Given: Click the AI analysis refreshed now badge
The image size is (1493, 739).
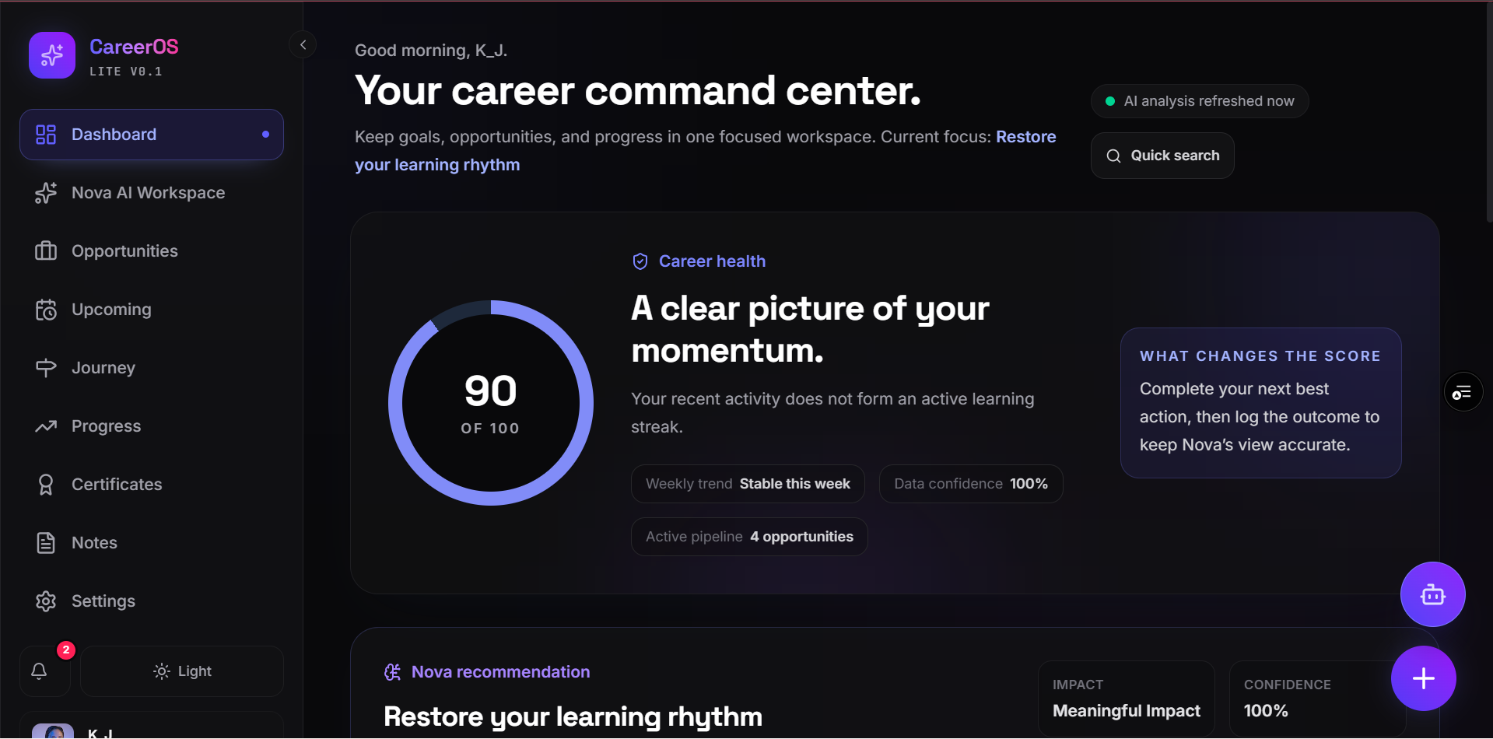Looking at the screenshot, I should tap(1200, 101).
